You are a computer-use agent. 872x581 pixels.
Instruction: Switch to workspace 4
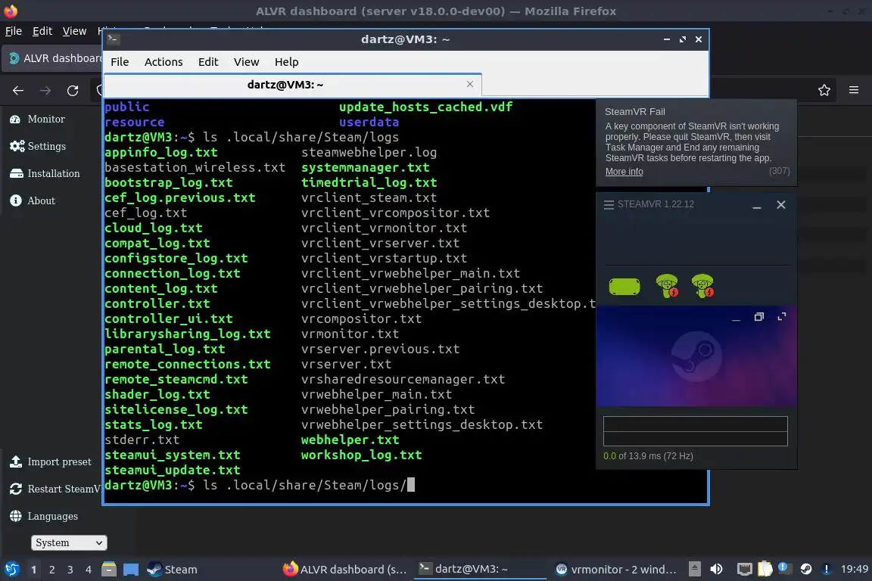pos(88,570)
